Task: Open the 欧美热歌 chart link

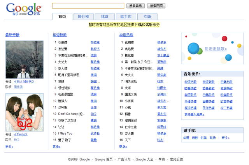Action: tap(190, 88)
